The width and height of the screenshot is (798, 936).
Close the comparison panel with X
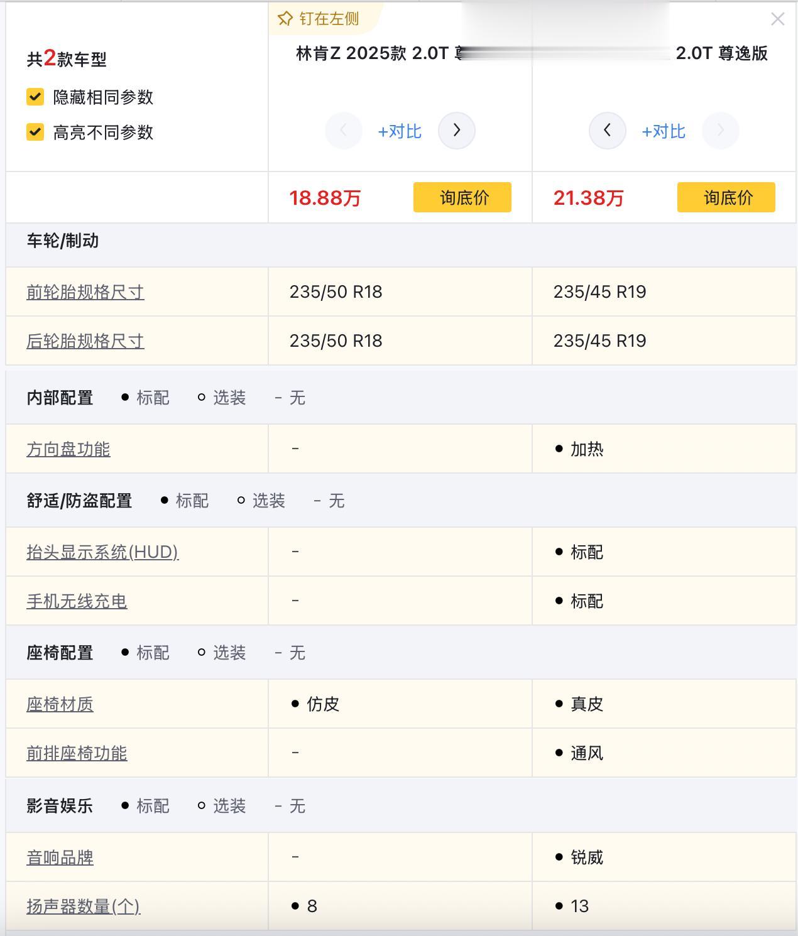[777, 19]
